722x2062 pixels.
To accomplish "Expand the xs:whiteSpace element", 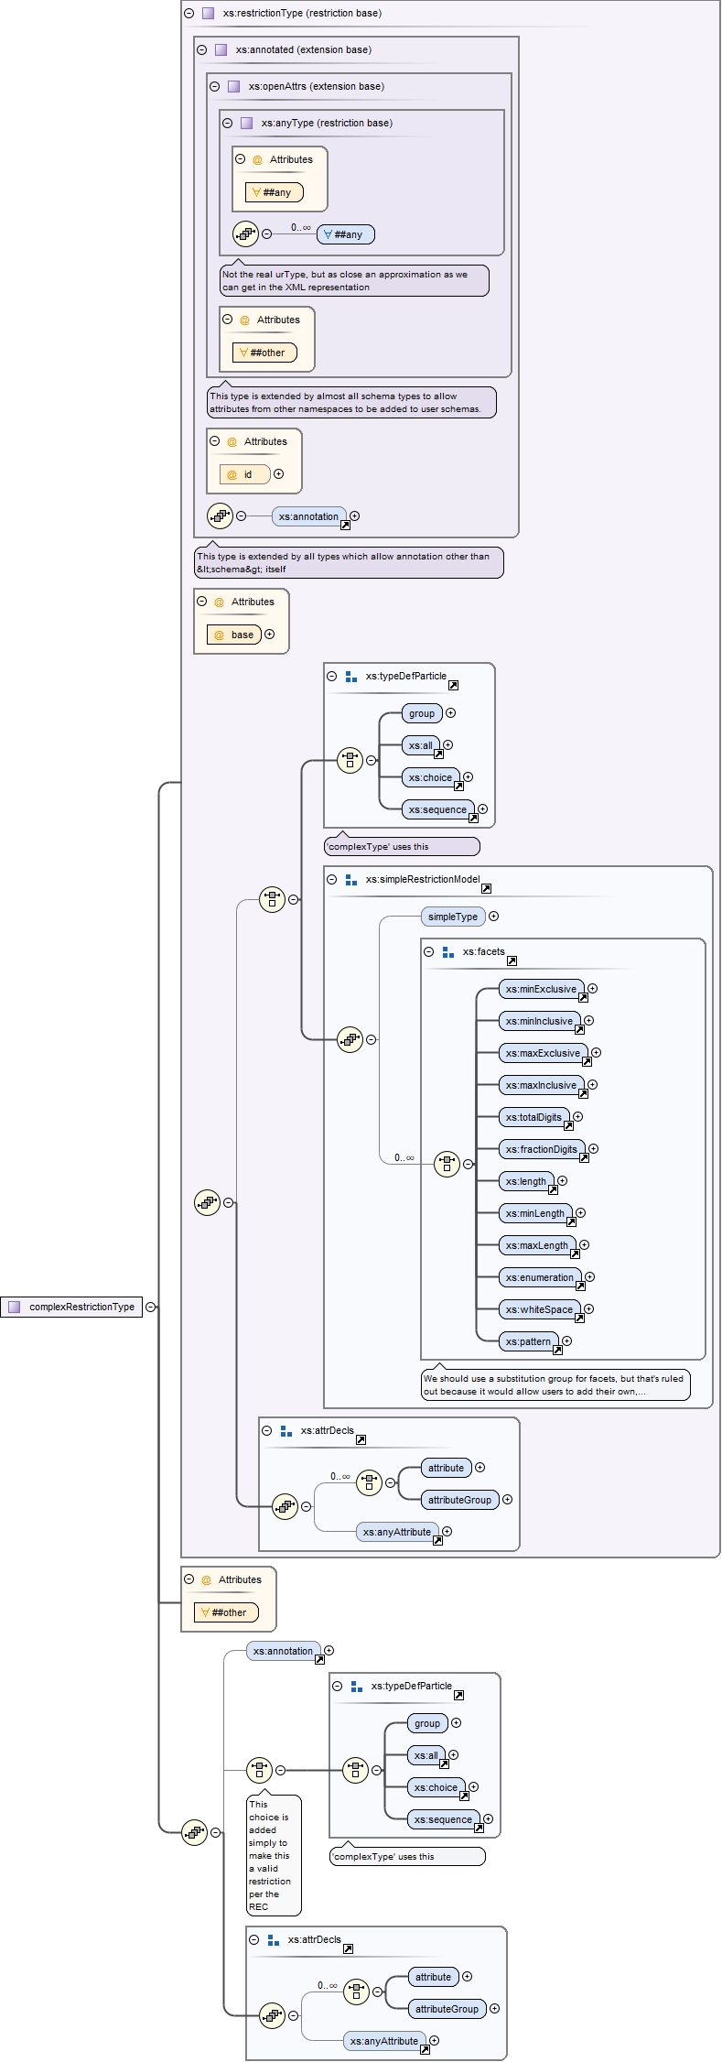I will click(x=589, y=1308).
